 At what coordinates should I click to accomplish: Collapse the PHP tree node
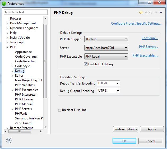(7, 47)
